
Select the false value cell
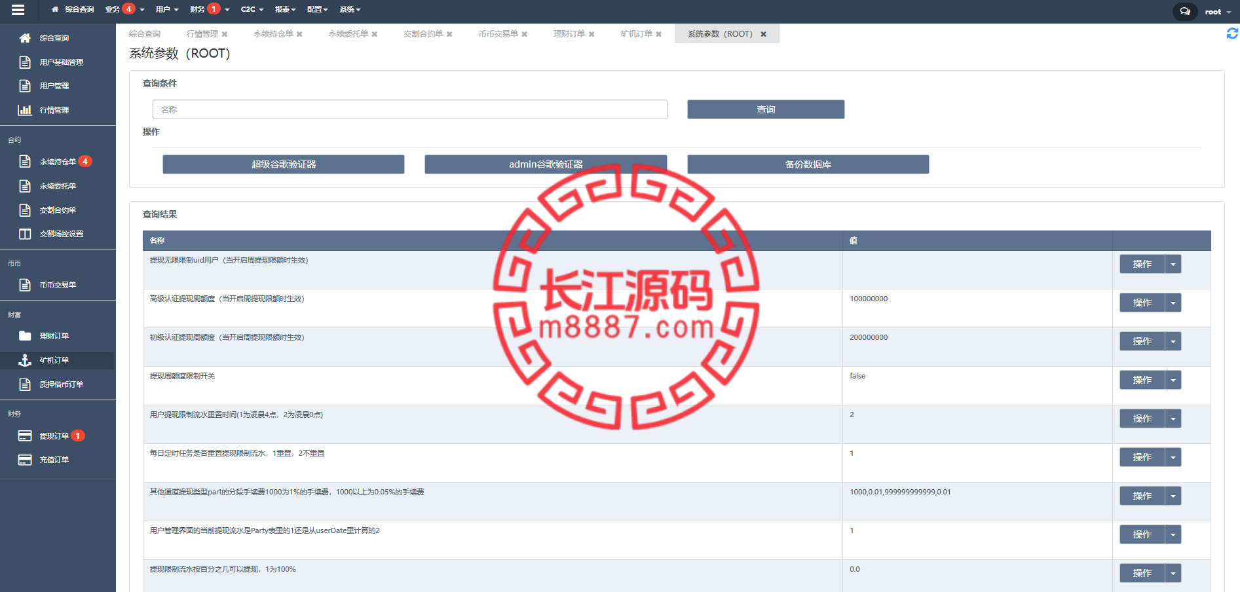click(x=857, y=376)
